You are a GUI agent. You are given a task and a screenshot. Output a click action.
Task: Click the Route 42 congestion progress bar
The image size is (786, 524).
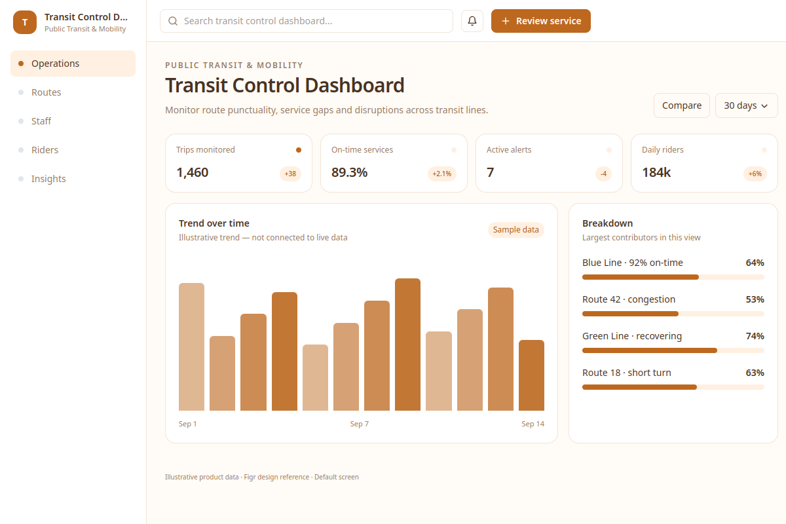(673, 314)
